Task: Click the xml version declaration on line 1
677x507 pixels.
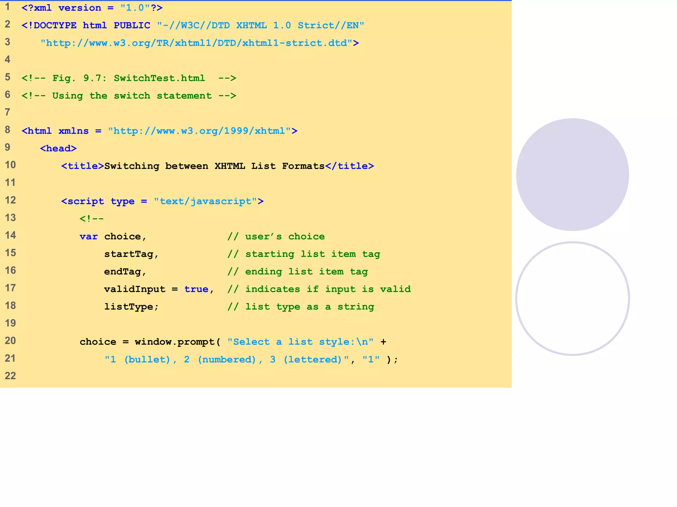Action: [92, 8]
